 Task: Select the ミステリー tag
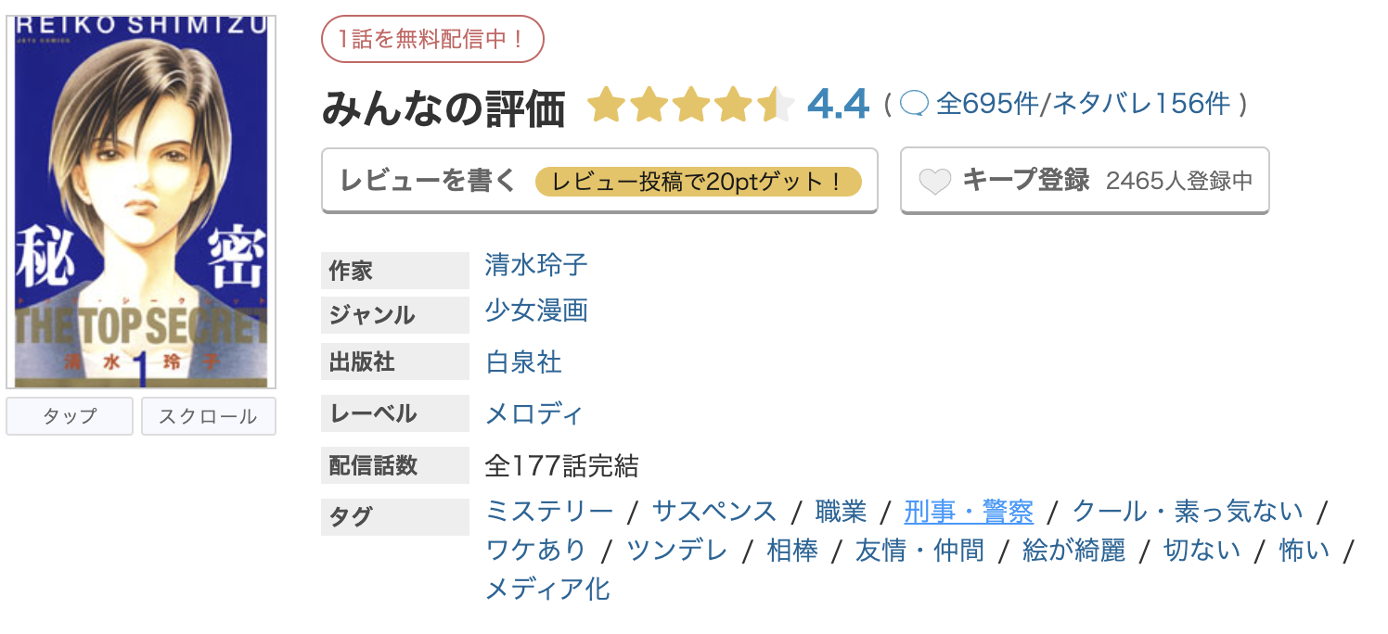[549, 510]
